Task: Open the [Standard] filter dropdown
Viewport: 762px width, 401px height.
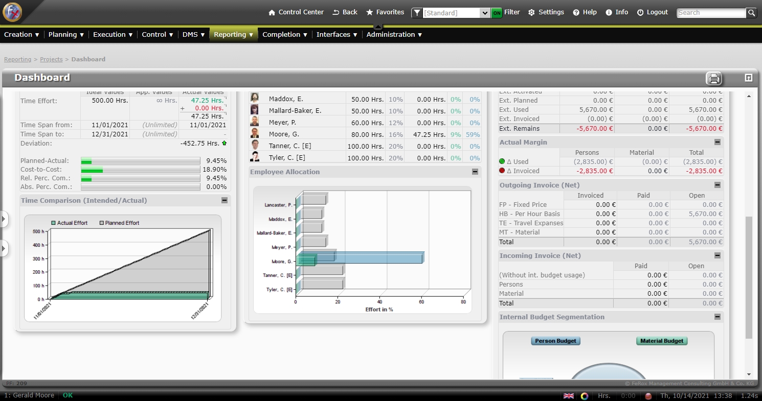Action: coord(456,13)
